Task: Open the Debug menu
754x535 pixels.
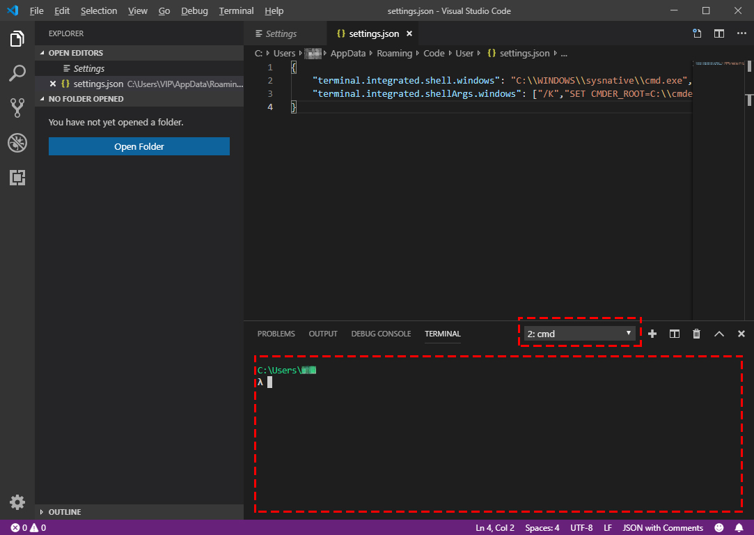Action: pyautogui.click(x=194, y=10)
